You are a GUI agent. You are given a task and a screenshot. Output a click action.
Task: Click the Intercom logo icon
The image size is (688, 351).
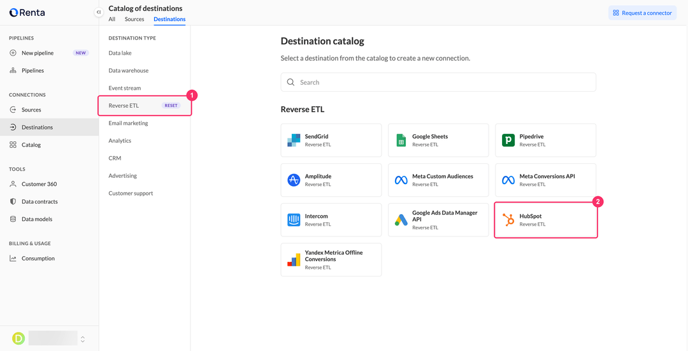pyautogui.click(x=294, y=220)
